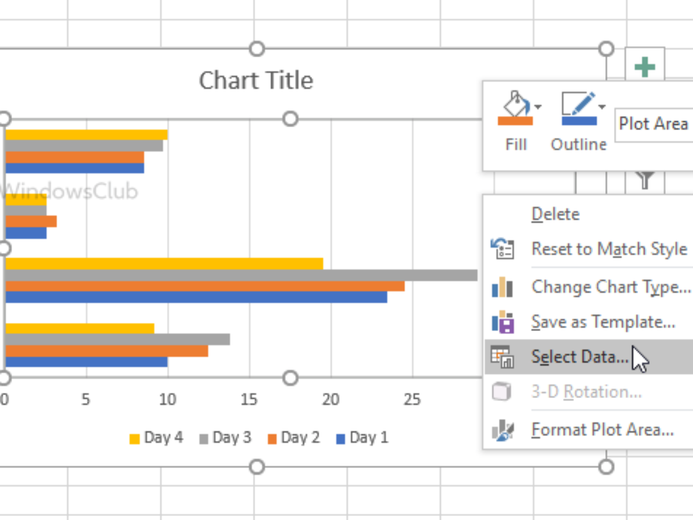693x520 pixels.
Task: Open the Outline color dropdown arrow
Action: [x=602, y=107]
